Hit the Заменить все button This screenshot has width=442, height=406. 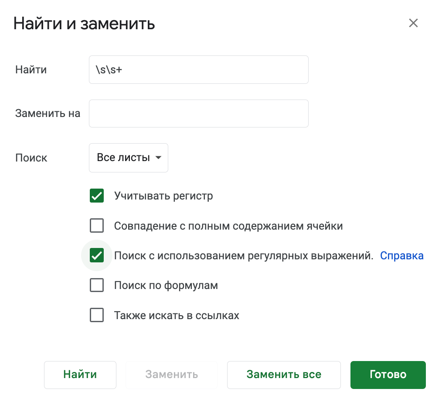coord(284,375)
